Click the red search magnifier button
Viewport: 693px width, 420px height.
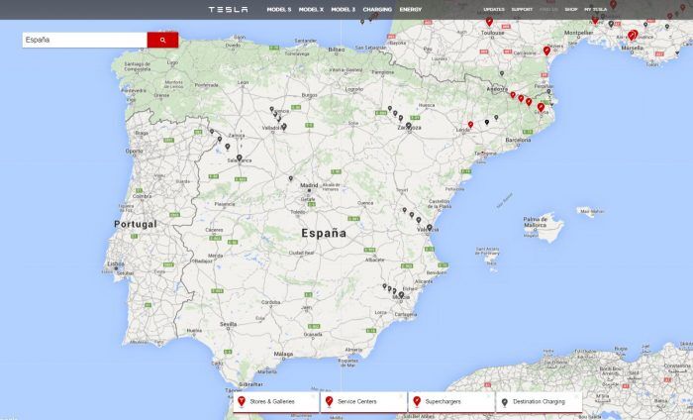tap(162, 40)
